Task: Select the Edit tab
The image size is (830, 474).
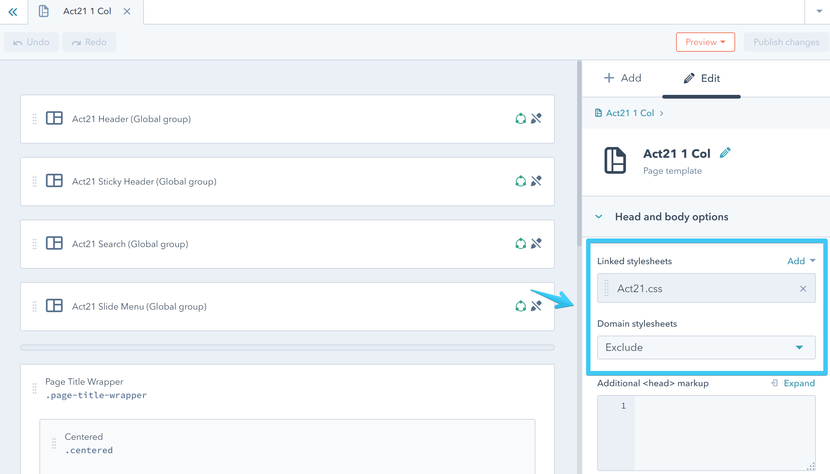Action: [x=701, y=79]
